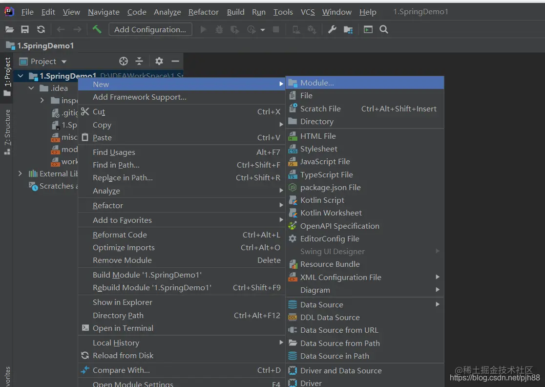Image resolution: width=545 pixels, height=387 pixels.
Task: Click the Synchronize refresh icon
Action: (41, 29)
